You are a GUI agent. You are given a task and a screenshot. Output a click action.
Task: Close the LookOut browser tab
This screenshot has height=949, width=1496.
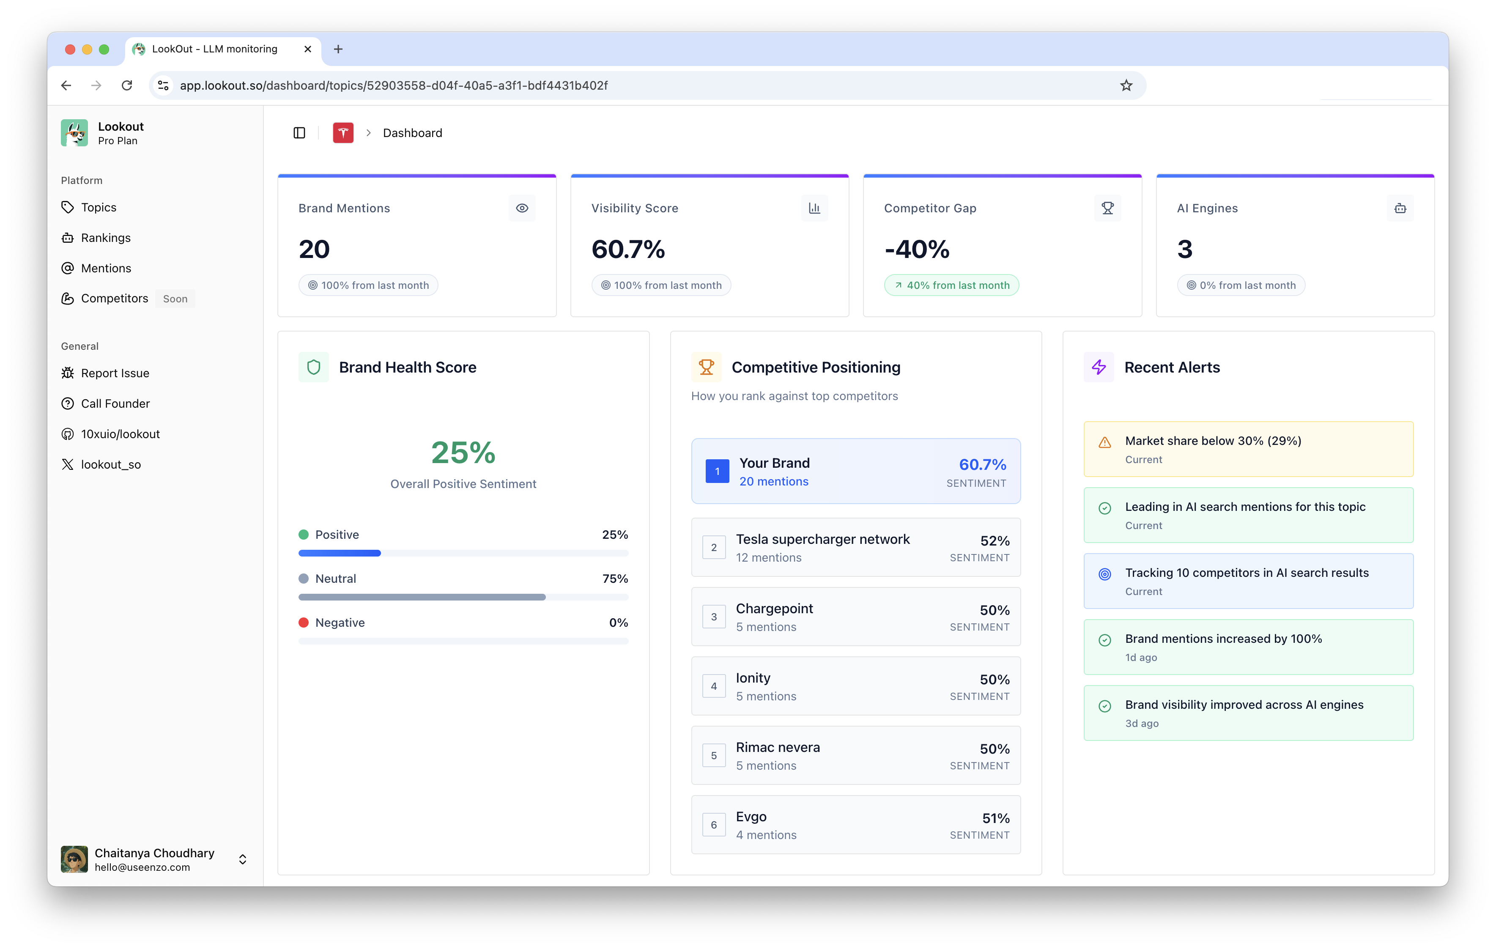307,49
